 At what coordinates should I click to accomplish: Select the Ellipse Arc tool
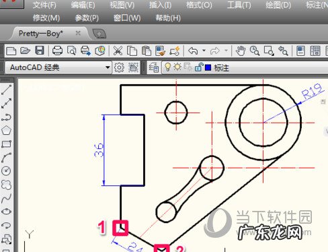tap(6, 225)
